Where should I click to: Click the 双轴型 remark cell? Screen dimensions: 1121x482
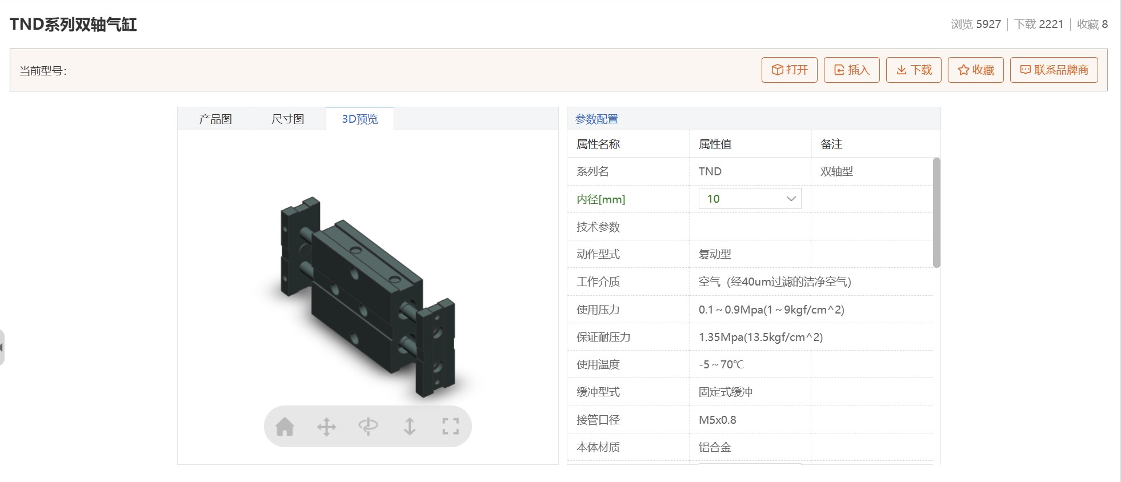click(836, 171)
